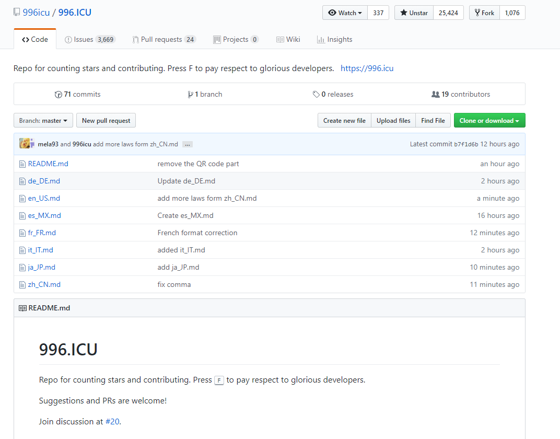Click the mela93 committer avatar

(x=25, y=144)
